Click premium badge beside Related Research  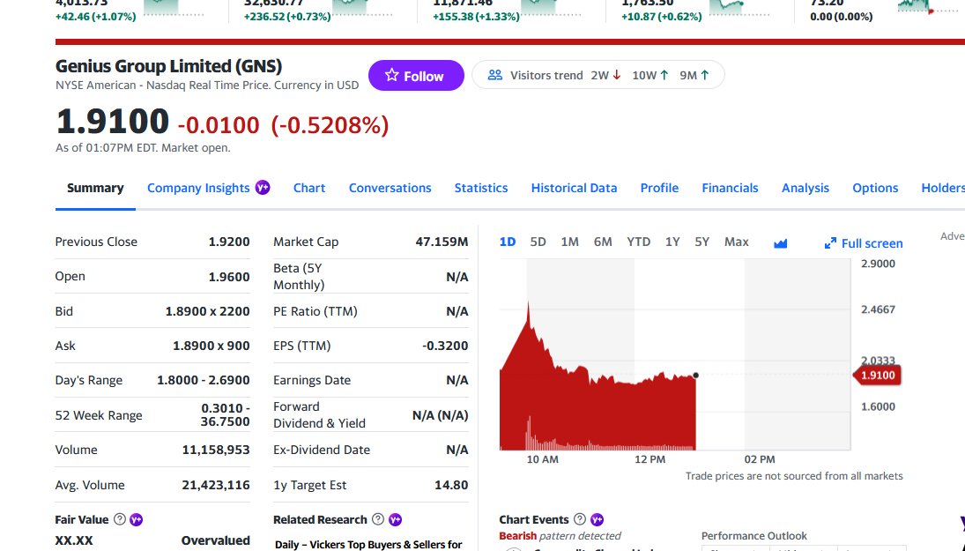[395, 519]
